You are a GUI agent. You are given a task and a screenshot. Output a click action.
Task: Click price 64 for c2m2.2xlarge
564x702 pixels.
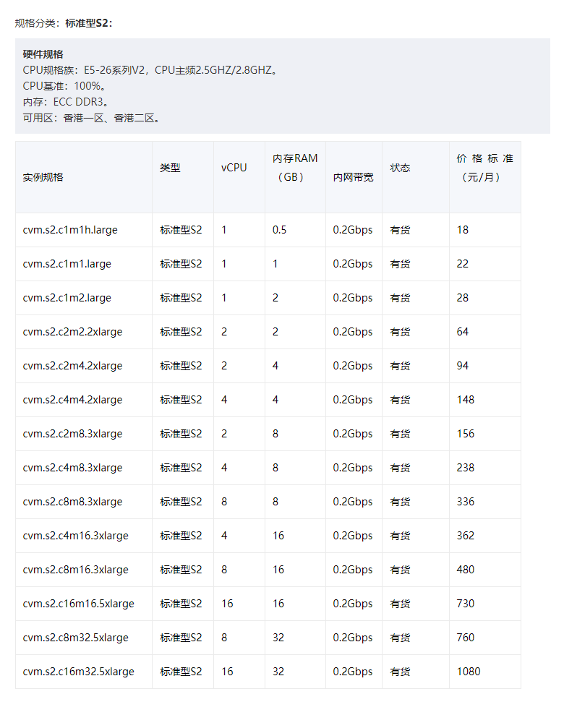(462, 332)
